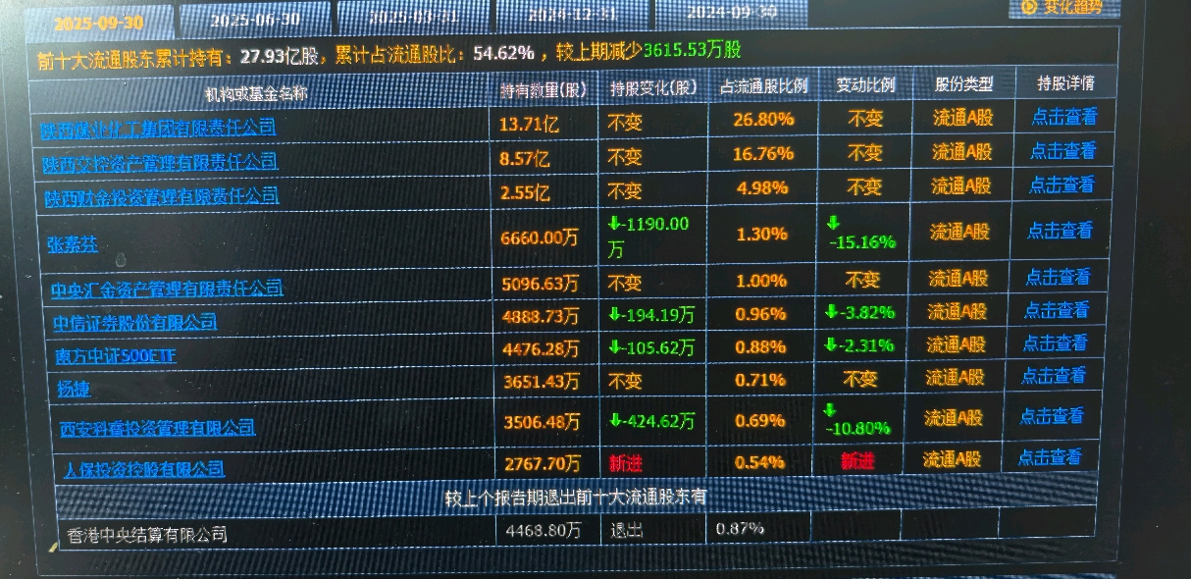Click the -424.62万 holding change cell
The image size is (1191, 579).
click(x=651, y=421)
